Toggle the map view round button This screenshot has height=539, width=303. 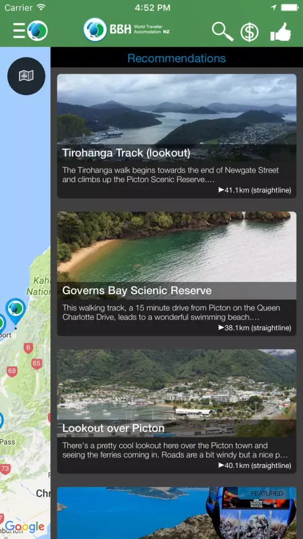click(x=26, y=76)
